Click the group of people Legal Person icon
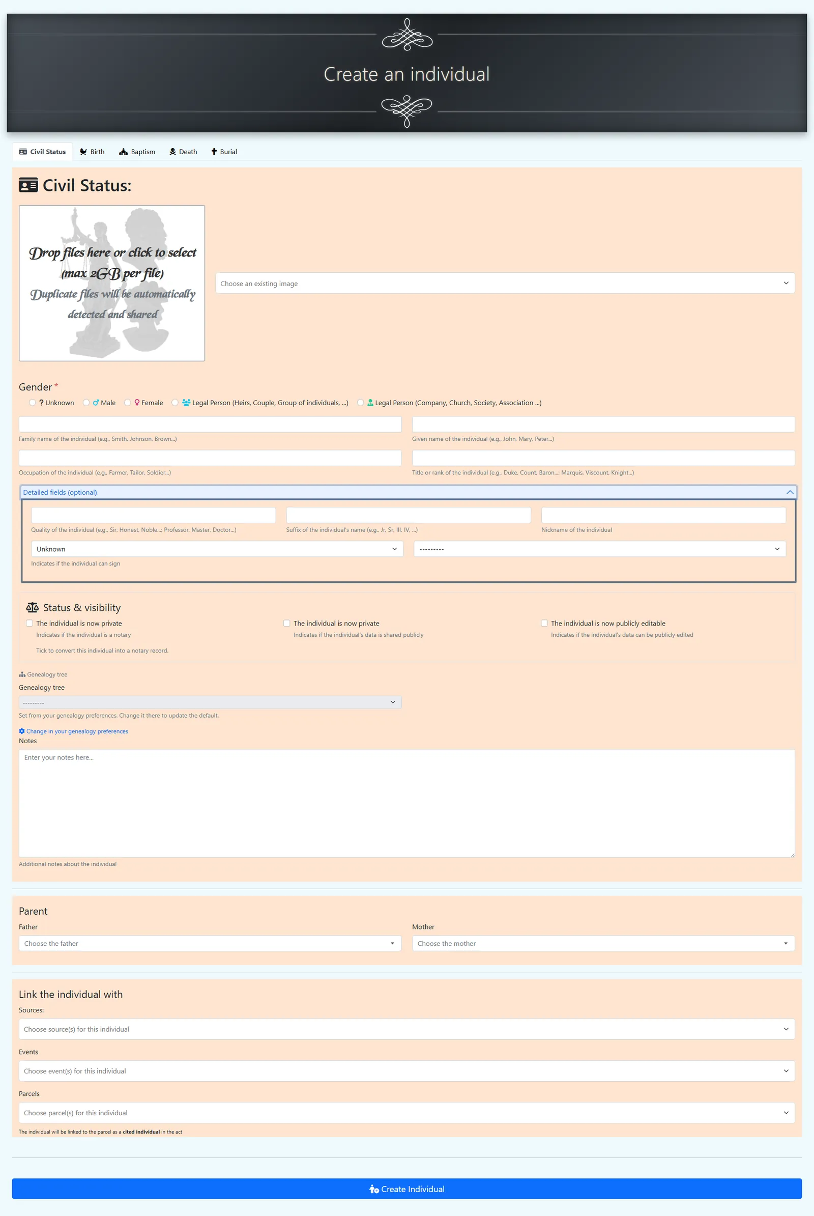 (x=186, y=403)
